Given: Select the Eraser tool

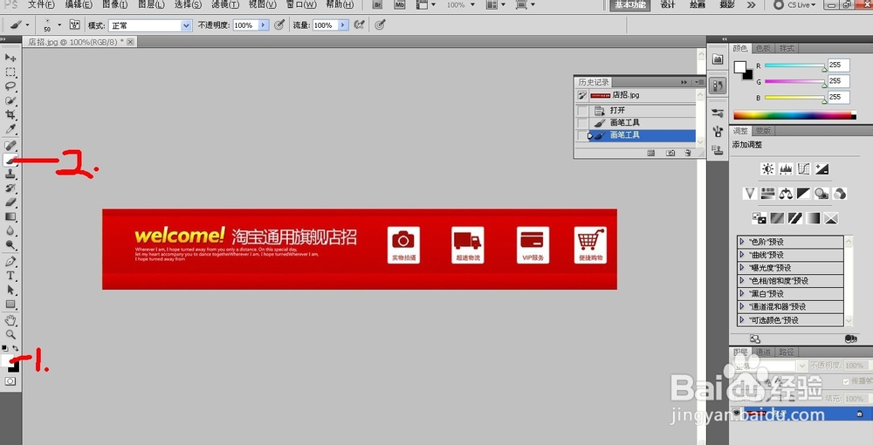Looking at the screenshot, I should pos(10,202).
